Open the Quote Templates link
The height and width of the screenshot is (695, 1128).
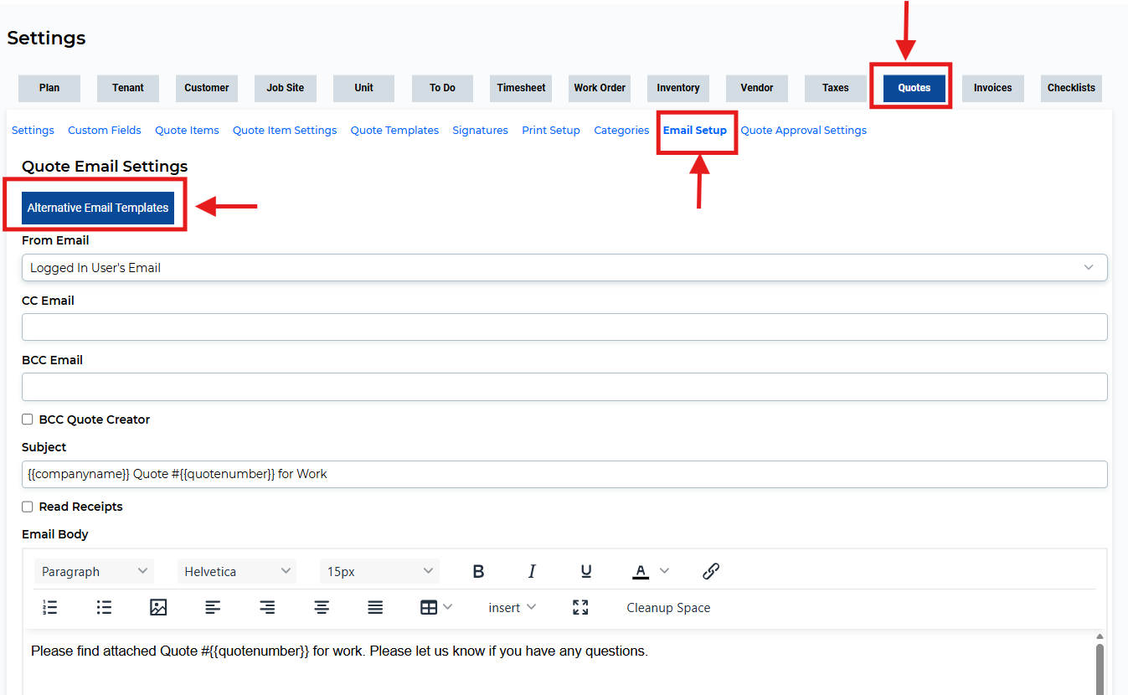coord(394,131)
